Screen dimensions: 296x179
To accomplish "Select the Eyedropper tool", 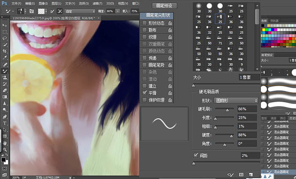I will (x=5, y=57).
